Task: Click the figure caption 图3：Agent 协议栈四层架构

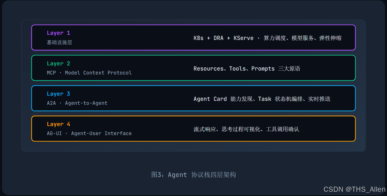Action: [x=193, y=175]
